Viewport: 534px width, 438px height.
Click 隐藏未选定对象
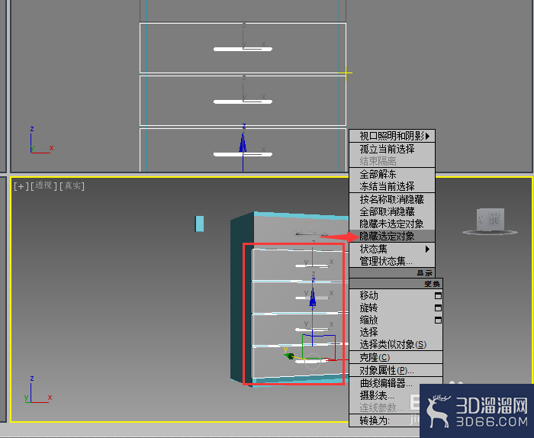(392, 224)
